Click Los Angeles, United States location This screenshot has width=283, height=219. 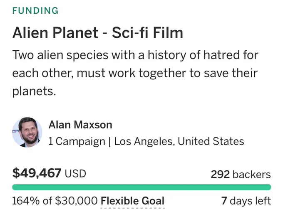point(179,141)
